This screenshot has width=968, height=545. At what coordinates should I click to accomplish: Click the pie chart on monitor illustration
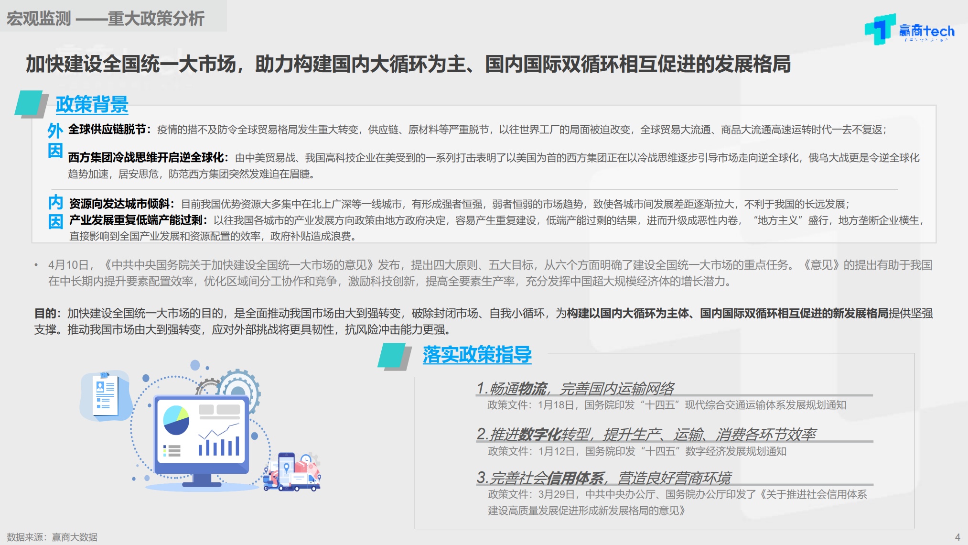point(176,420)
